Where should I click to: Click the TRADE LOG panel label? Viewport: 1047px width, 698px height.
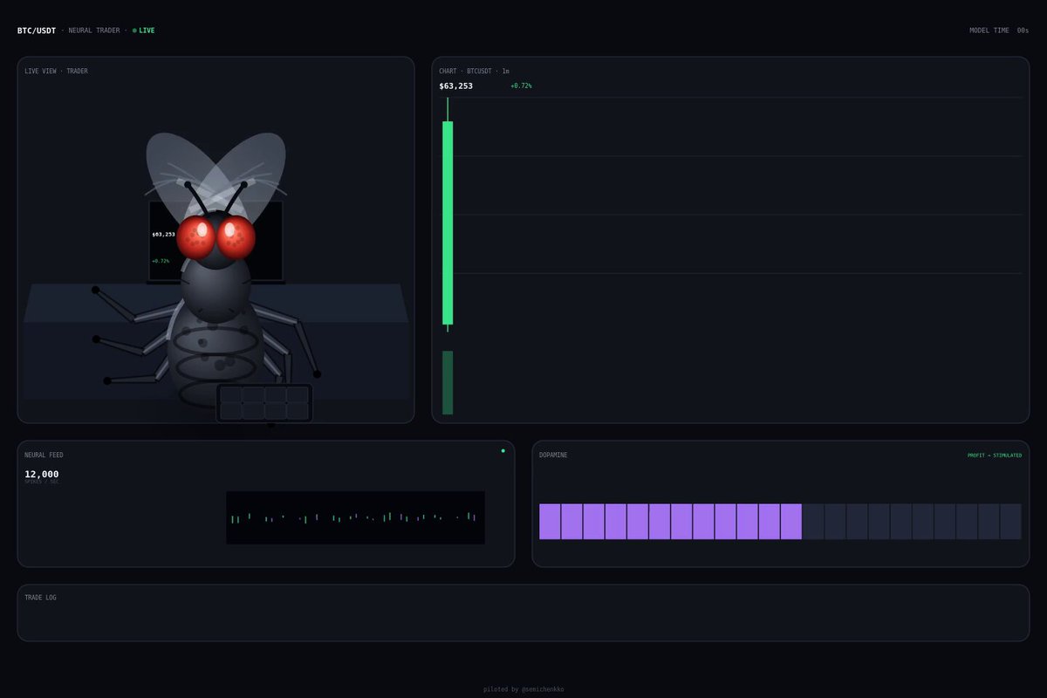[40, 598]
